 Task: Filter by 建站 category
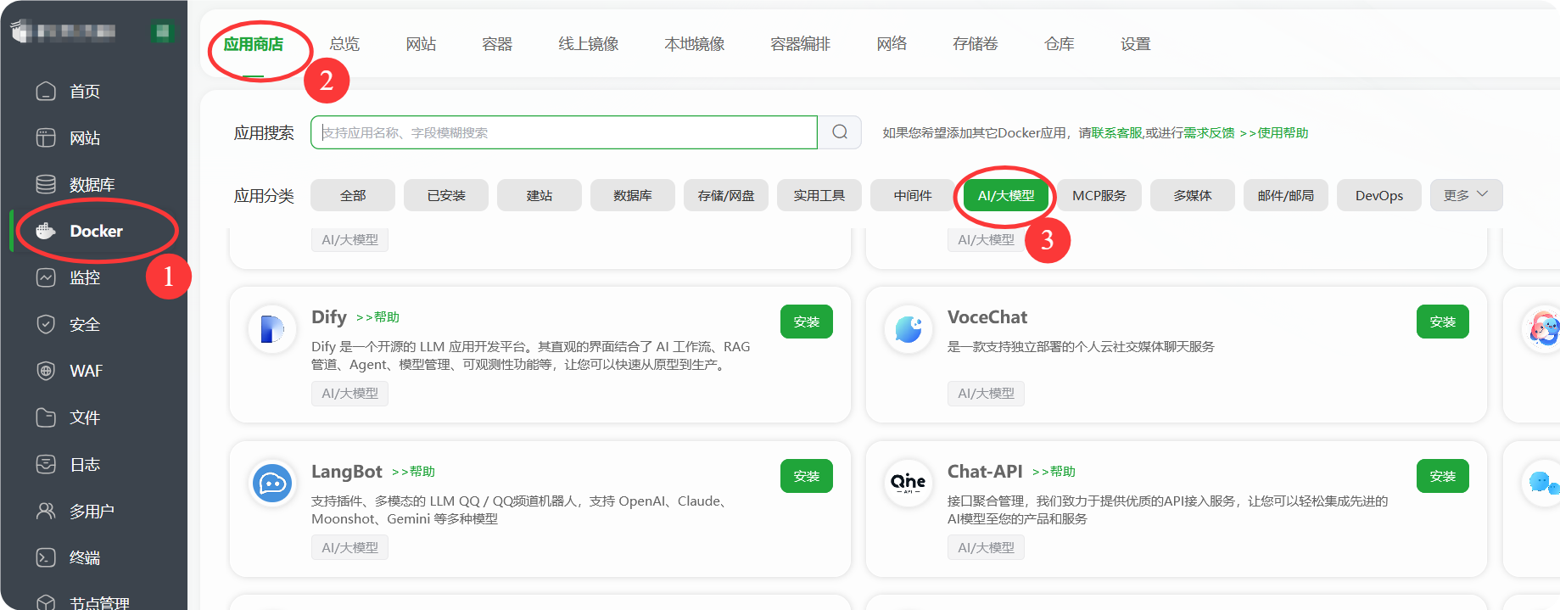540,195
